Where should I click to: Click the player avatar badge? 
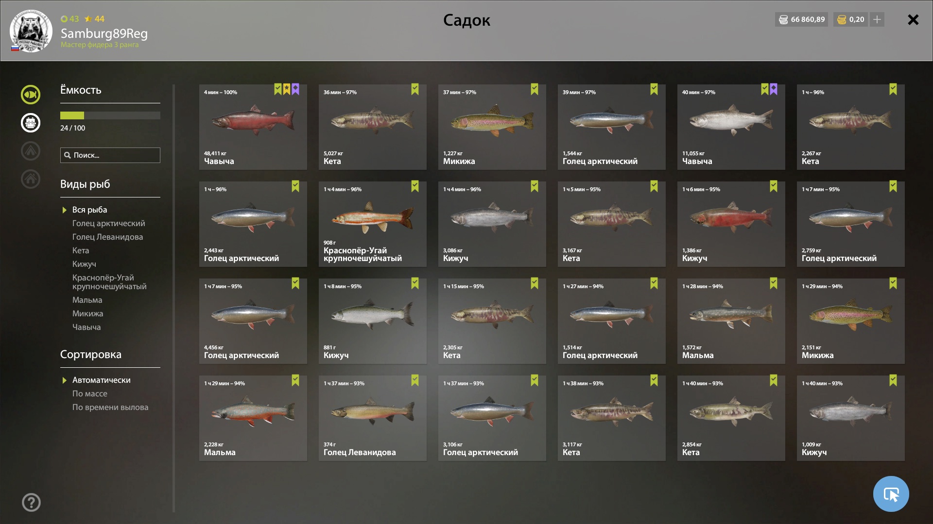click(31, 31)
